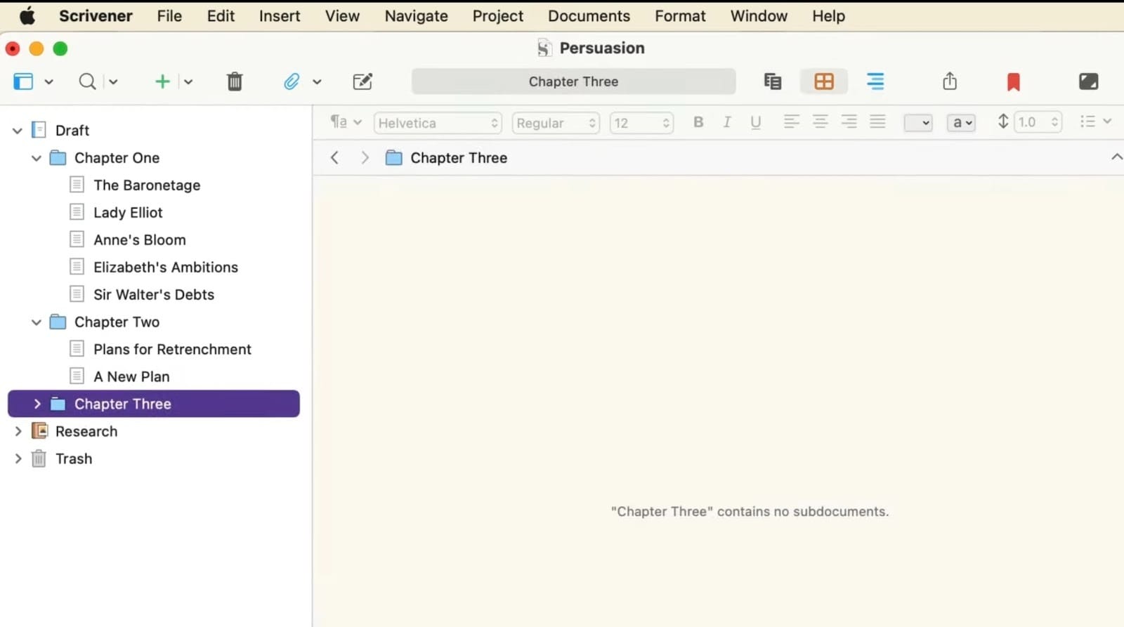The width and height of the screenshot is (1124, 627).
Task: Open the paperclip insert dropdown arrow
Action: pyautogui.click(x=317, y=81)
